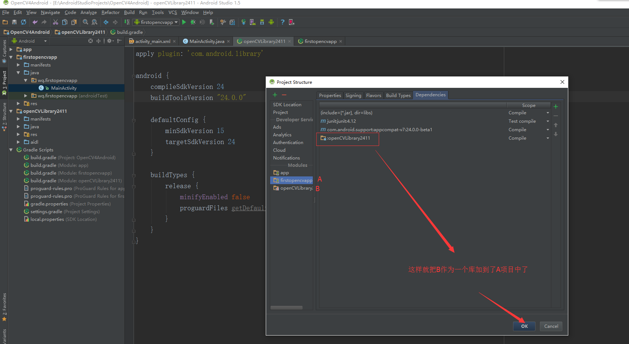Click the blue Back navigation arrow

coord(106,22)
